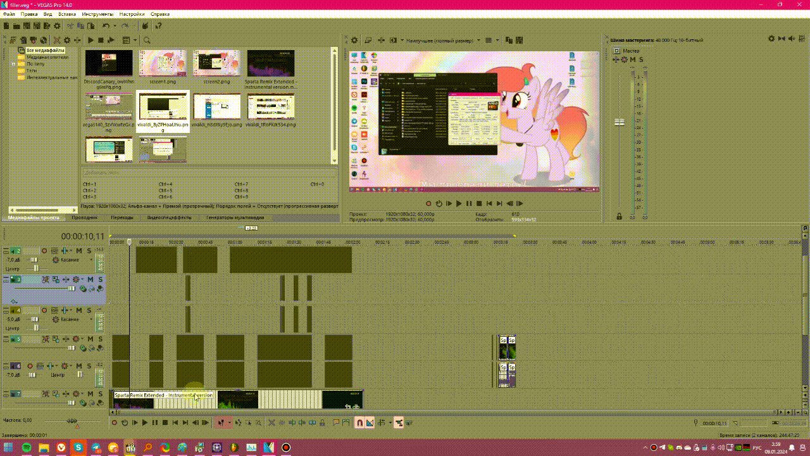Open the media views dropdown arrow
This screenshot has width=810, height=456.
pyautogui.click(x=135, y=40)
